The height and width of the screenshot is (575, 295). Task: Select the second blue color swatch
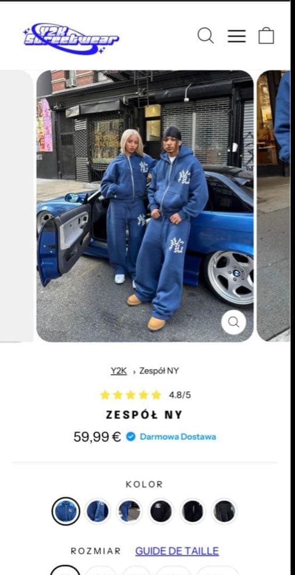click(x=97, y=511)
